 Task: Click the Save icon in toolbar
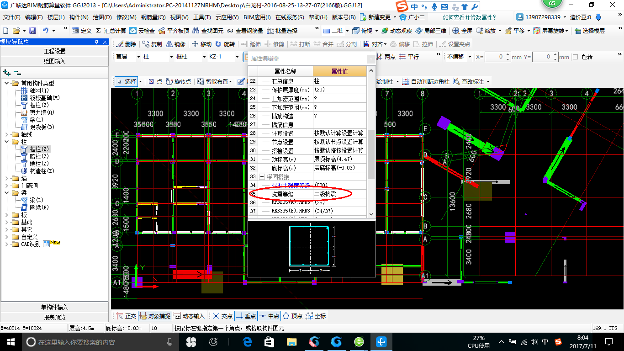pyautogui.click(x=32, y=31)
